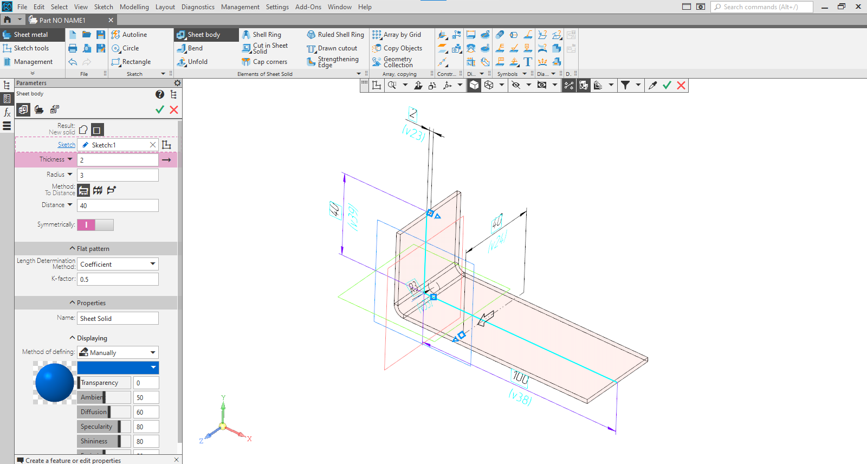867x464 pixels.
Task: Confirm feature with green checkmark in Parameters
Action: (x=160, y=109)
